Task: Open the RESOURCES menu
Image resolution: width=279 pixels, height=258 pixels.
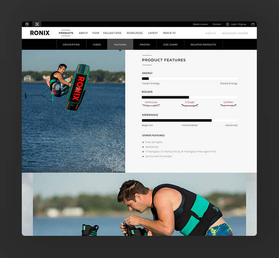Action: [x=135, y=33]
